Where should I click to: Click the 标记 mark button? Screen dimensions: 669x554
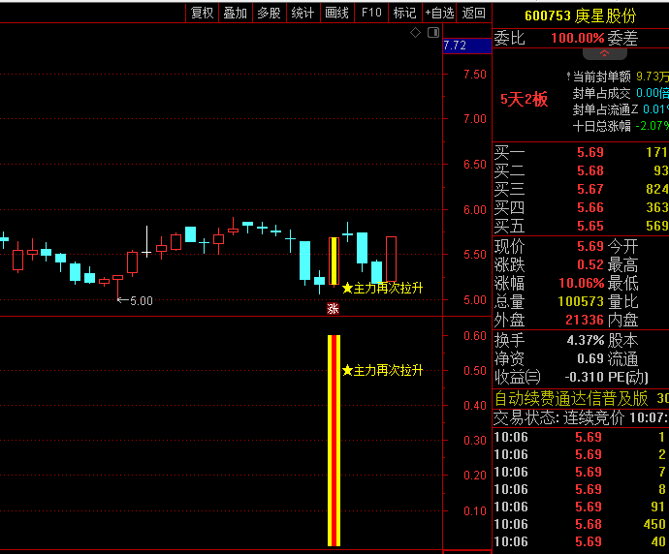coord(405,14)
